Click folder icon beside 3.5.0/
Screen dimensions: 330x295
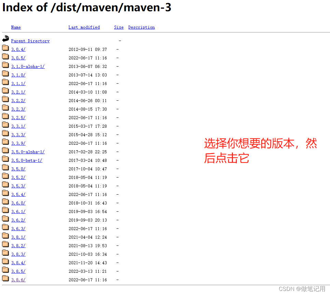5,168
